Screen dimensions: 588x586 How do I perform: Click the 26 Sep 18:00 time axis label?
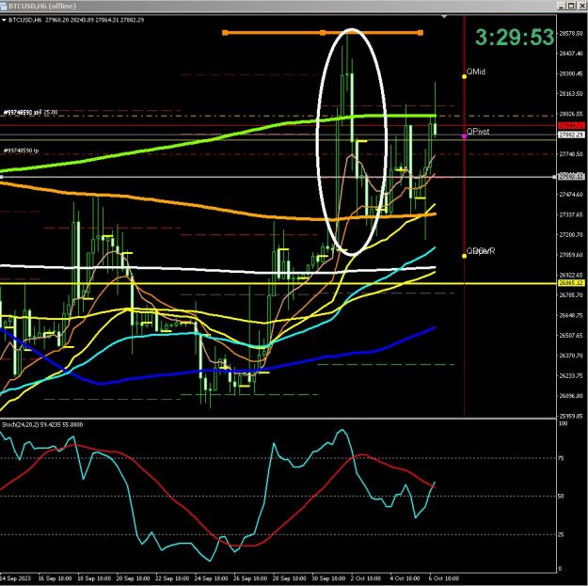(x=250, y=578)
